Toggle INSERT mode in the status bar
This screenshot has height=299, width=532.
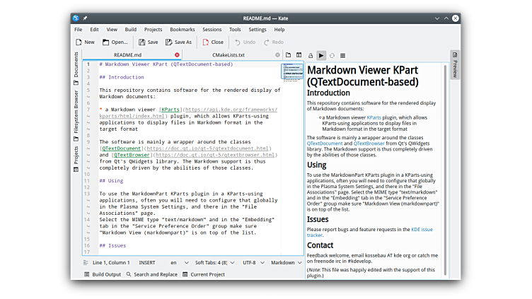[147, 262]
